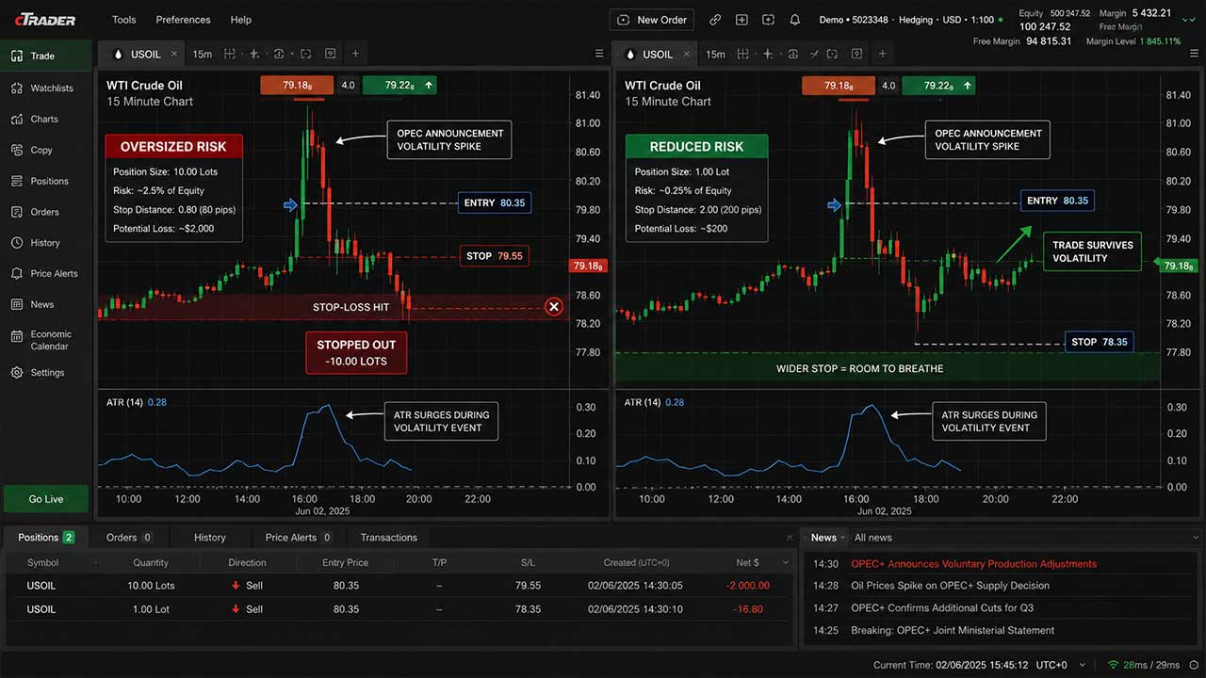Switch to the Positions tab in the bottom panel
This screenshot has height=678, width=1206.
[x=46, y=538]
